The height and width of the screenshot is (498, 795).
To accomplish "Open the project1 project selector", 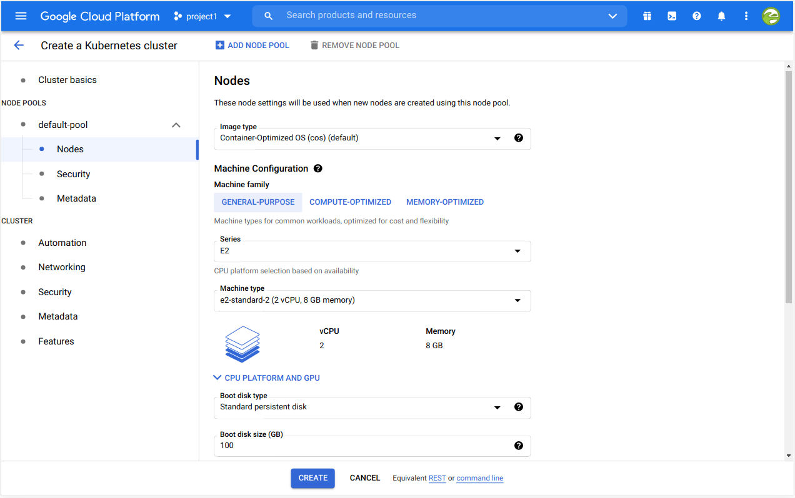I will coord(202,16).
